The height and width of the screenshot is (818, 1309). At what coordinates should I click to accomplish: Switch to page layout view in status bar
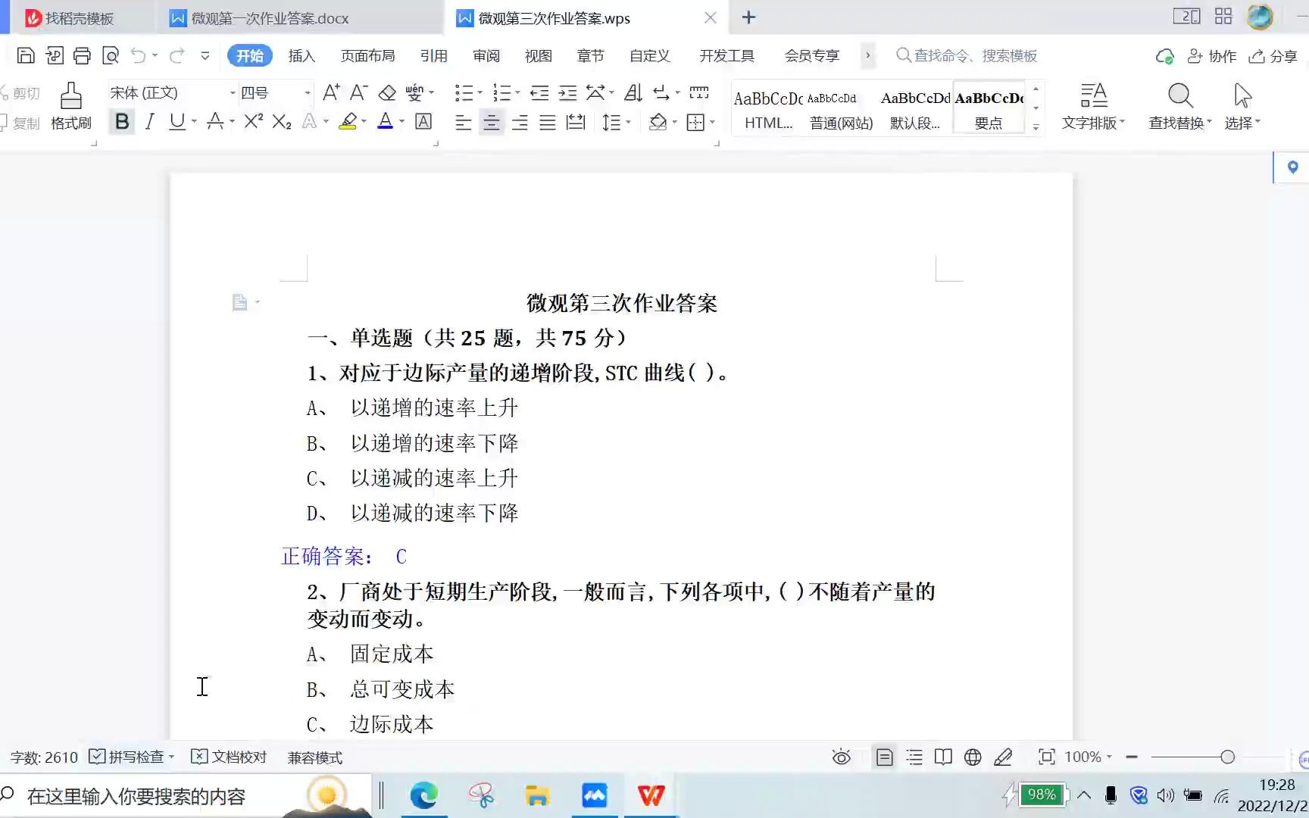click(x=884, y=757)
